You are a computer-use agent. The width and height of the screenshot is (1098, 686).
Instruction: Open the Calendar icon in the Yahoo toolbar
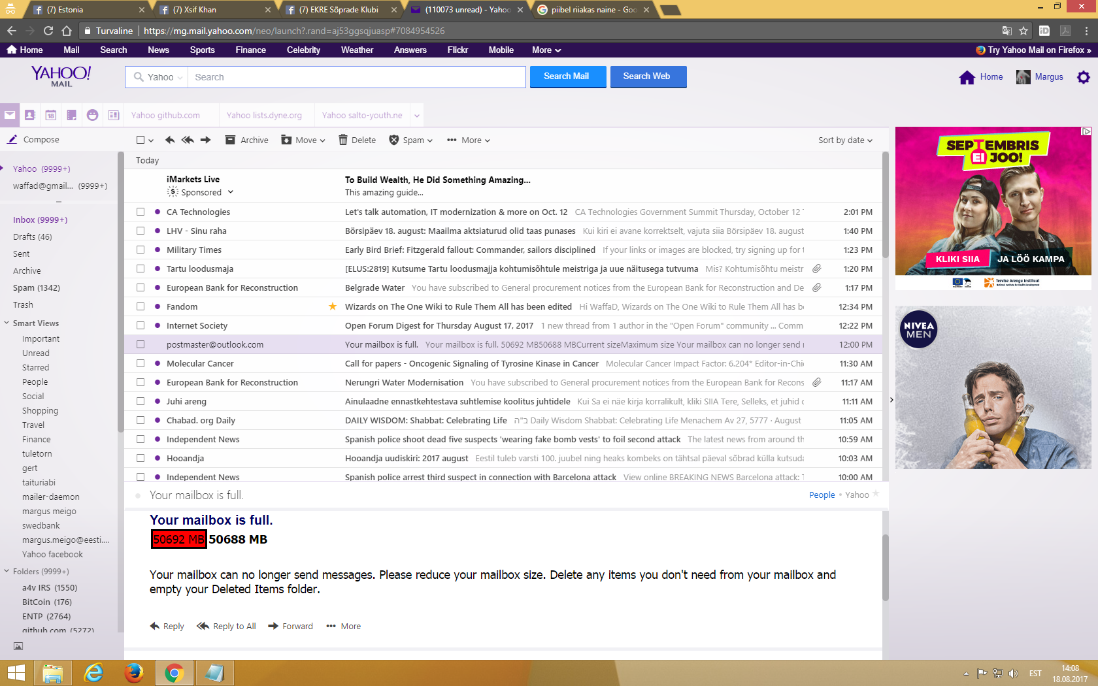click(51, 115)
